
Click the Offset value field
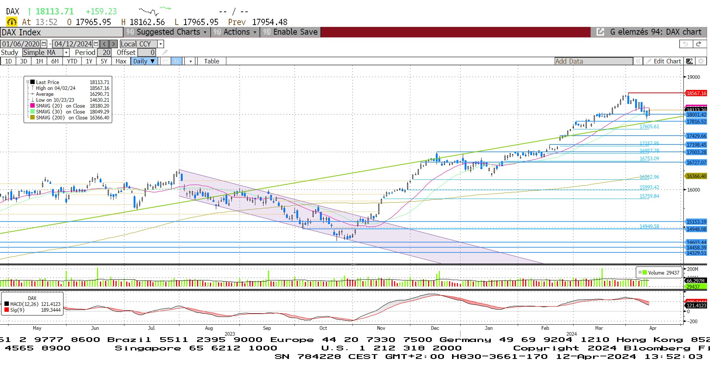coord(147,52)
